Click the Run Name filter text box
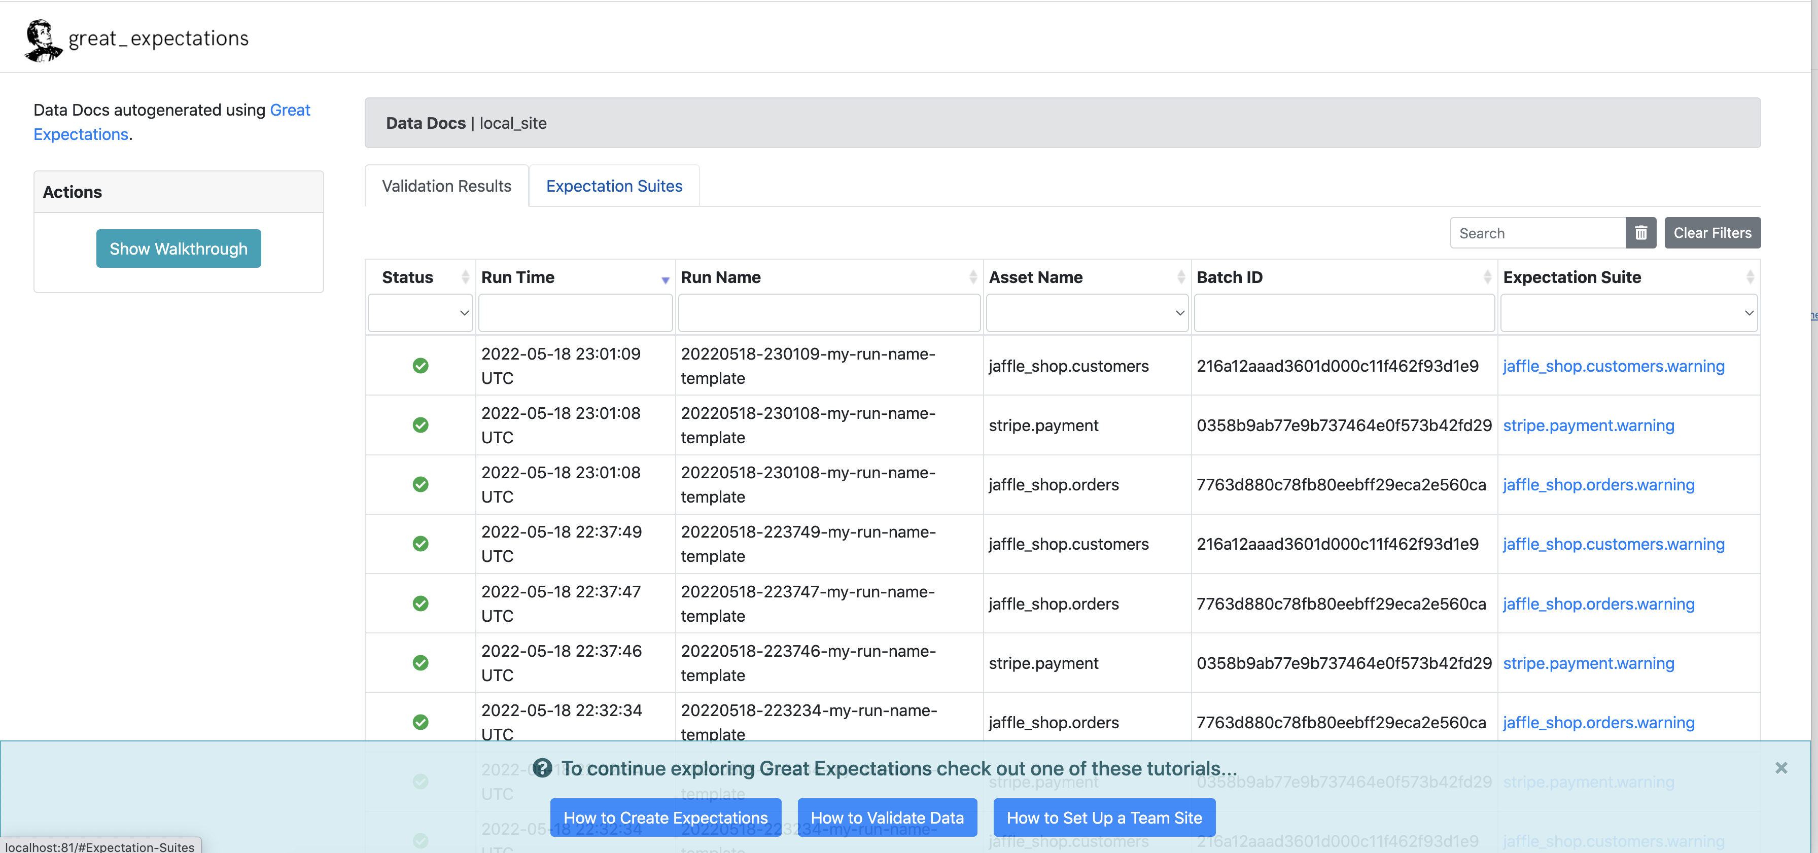Image resolution: width=1818 pixels, height=853 pixels. (x=828, y=313)
